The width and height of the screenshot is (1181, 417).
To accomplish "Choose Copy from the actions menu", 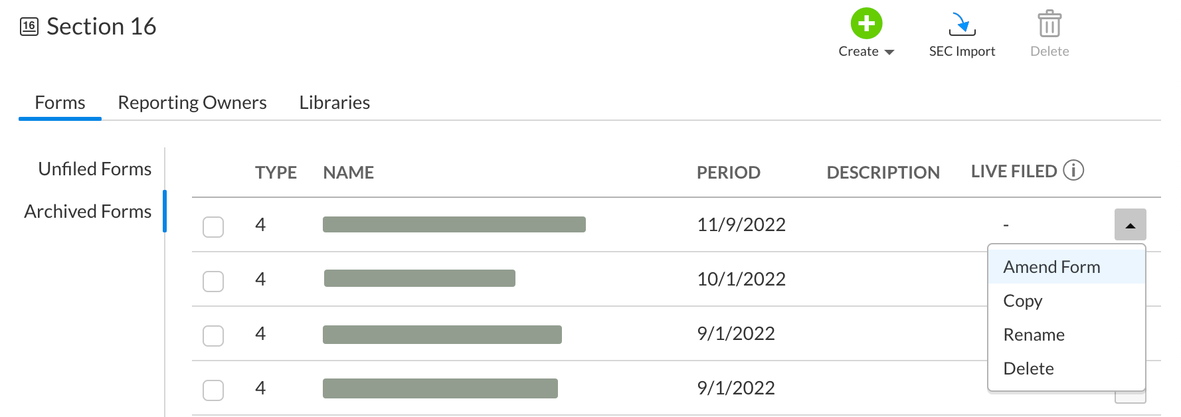I will point(1022,301).
